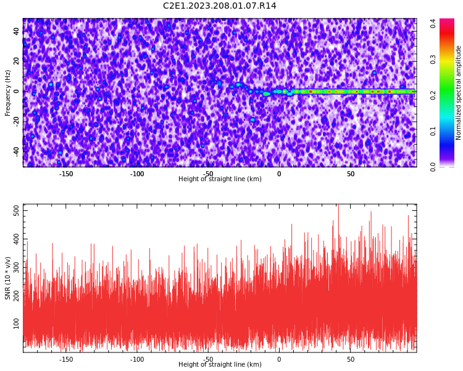The image size is (463, 371).
Task: Click the red SNR time series plot
Action: [x=220, y=278]
